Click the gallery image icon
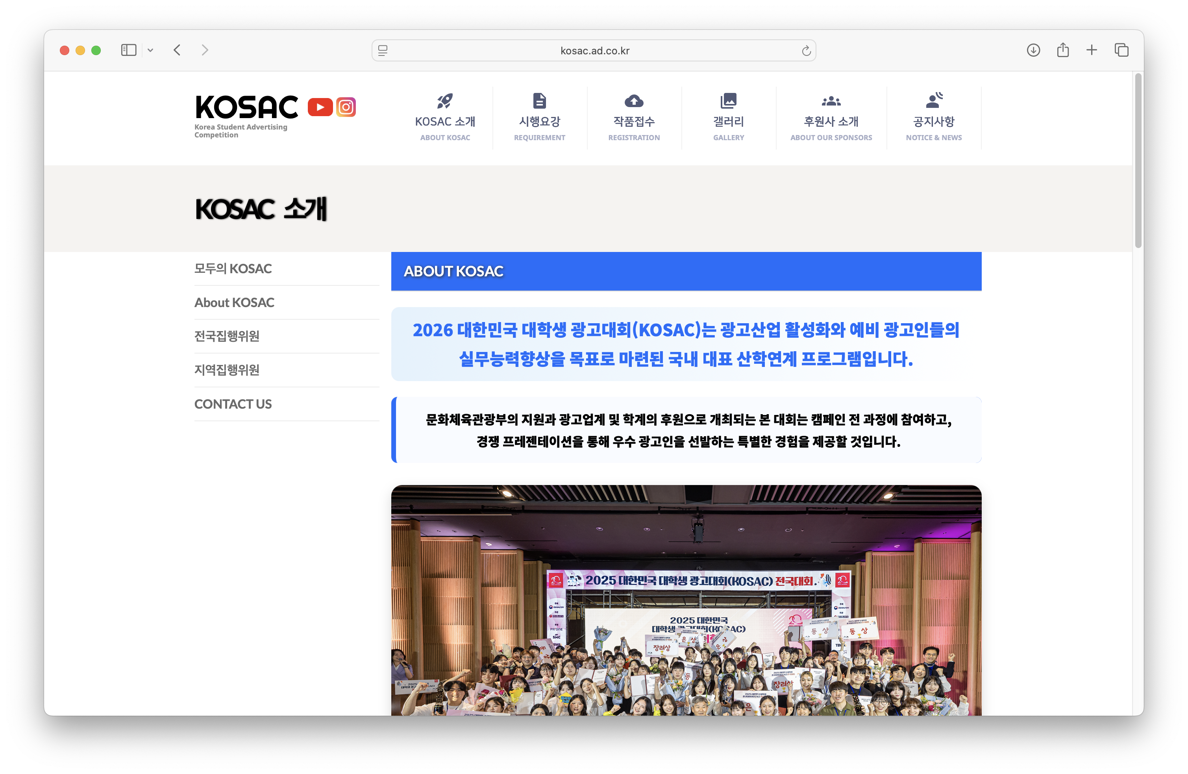1188x774 pixels. click(x=728, y=101)
